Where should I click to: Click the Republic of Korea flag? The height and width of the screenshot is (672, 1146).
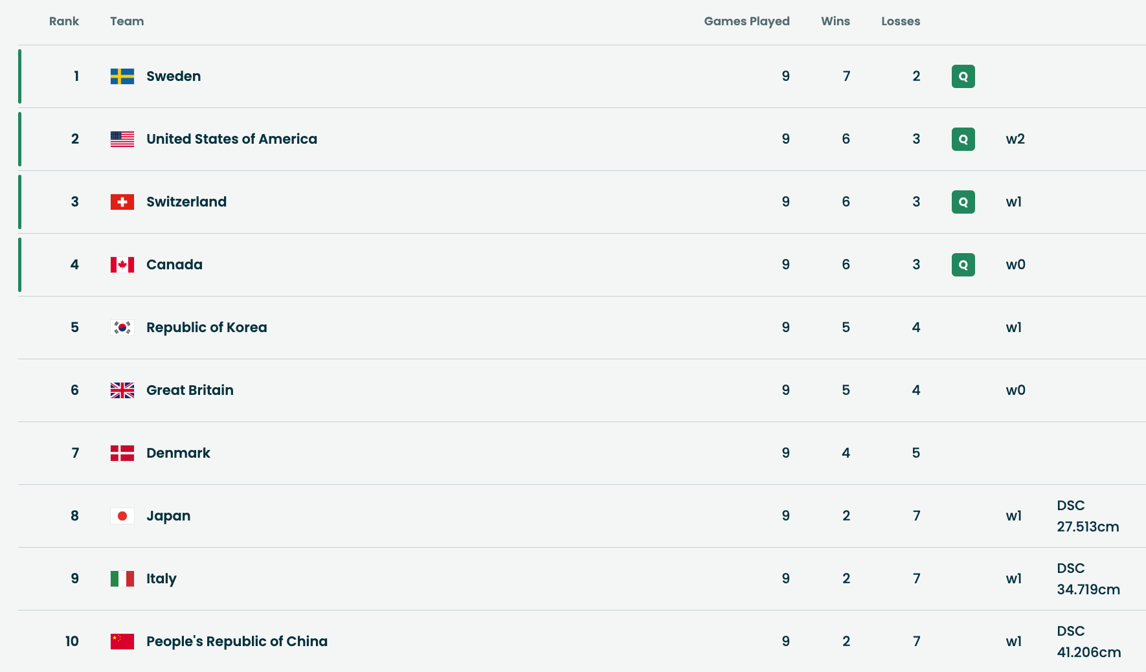coord(122,328)
